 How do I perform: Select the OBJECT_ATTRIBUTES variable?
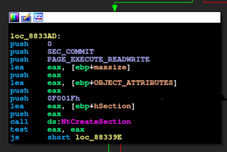tap(133, 83)
